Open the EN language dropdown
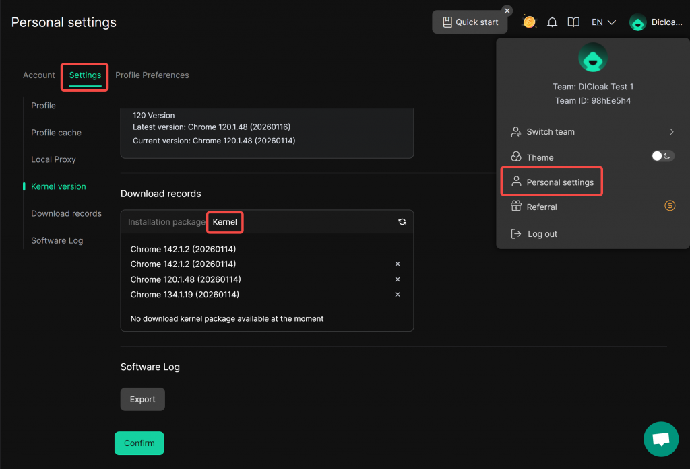690x469 pixels. 604,22
